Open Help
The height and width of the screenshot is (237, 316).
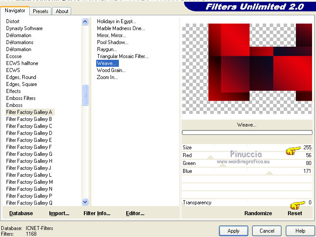300,231
